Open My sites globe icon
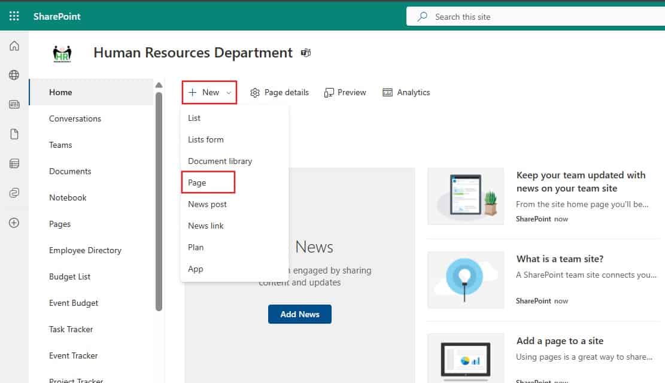Screen dimensions: 665x383 (x=14, y=75)
